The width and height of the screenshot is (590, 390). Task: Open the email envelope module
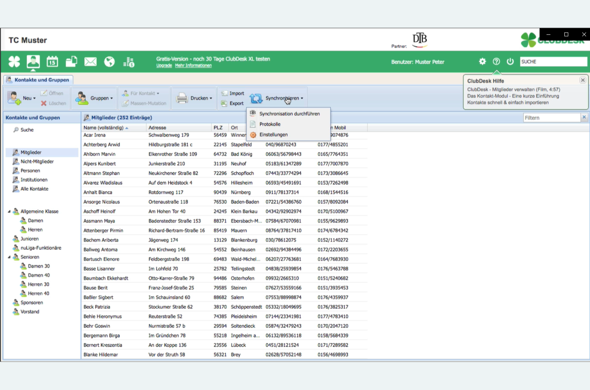click(x=90, y=61)
